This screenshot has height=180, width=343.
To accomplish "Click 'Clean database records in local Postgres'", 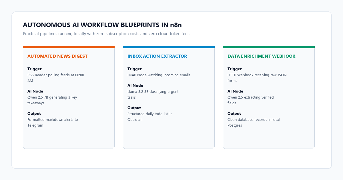I will (x=254, y=123).
